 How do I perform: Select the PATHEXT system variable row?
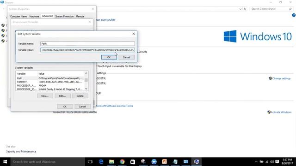50,82
